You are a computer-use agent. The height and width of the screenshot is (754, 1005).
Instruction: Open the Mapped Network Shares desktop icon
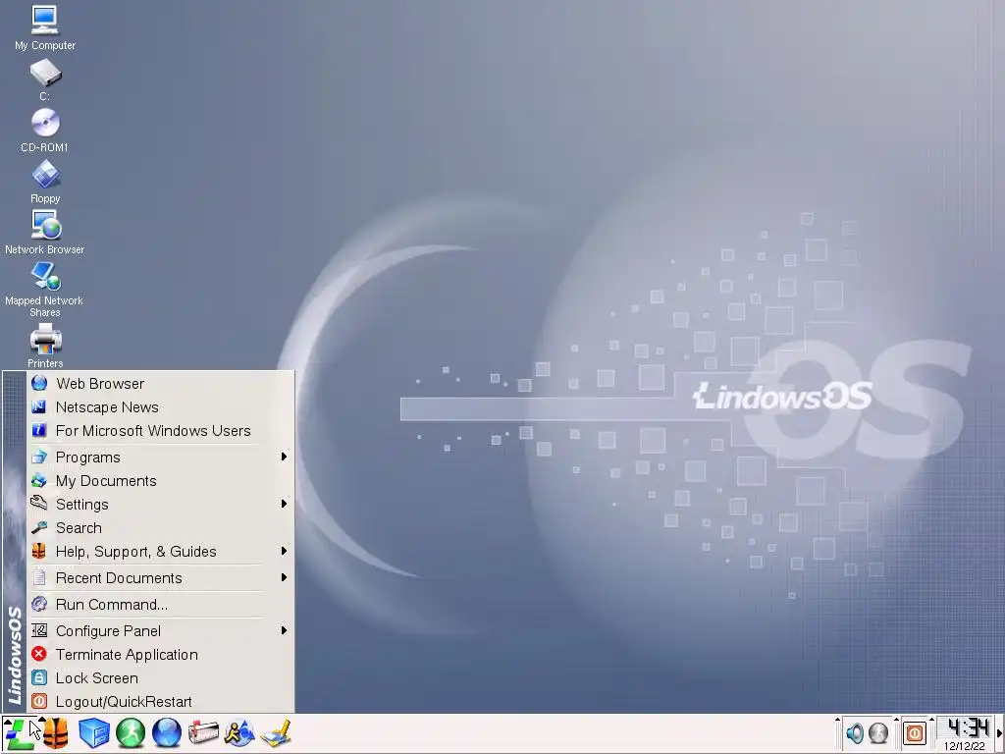pos(44,290)
